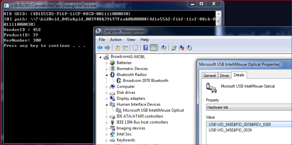292x145 pixels.
Task: Toggle Show/Hide Console Tree toolbar icon
Action: coord(125,48)
